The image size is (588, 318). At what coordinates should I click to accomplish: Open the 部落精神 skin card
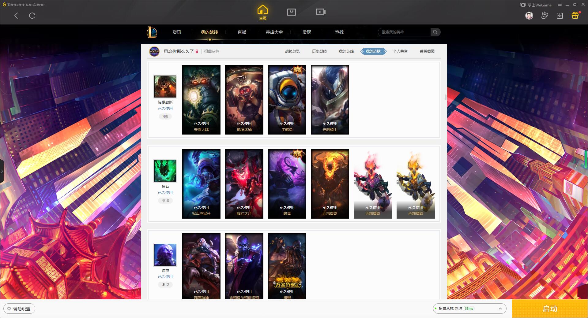(201, 266)
